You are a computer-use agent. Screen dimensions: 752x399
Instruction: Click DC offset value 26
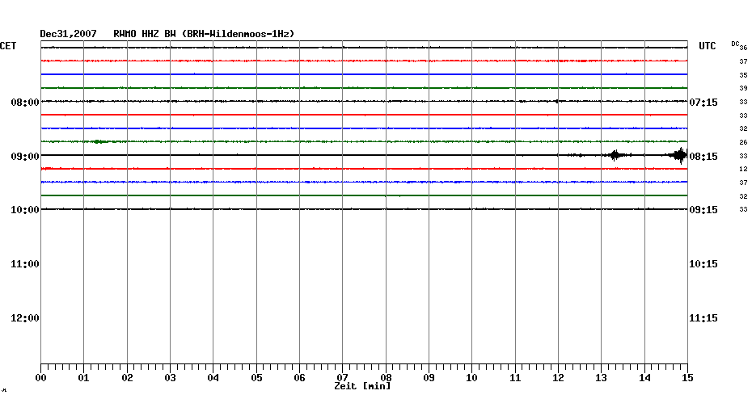743,142
